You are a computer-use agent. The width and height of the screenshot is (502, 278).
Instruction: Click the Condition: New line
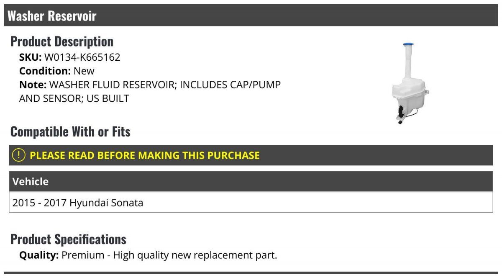(x=57, y=71)
